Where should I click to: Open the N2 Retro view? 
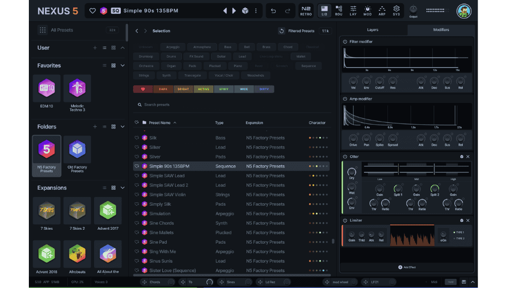pos(306,11)
